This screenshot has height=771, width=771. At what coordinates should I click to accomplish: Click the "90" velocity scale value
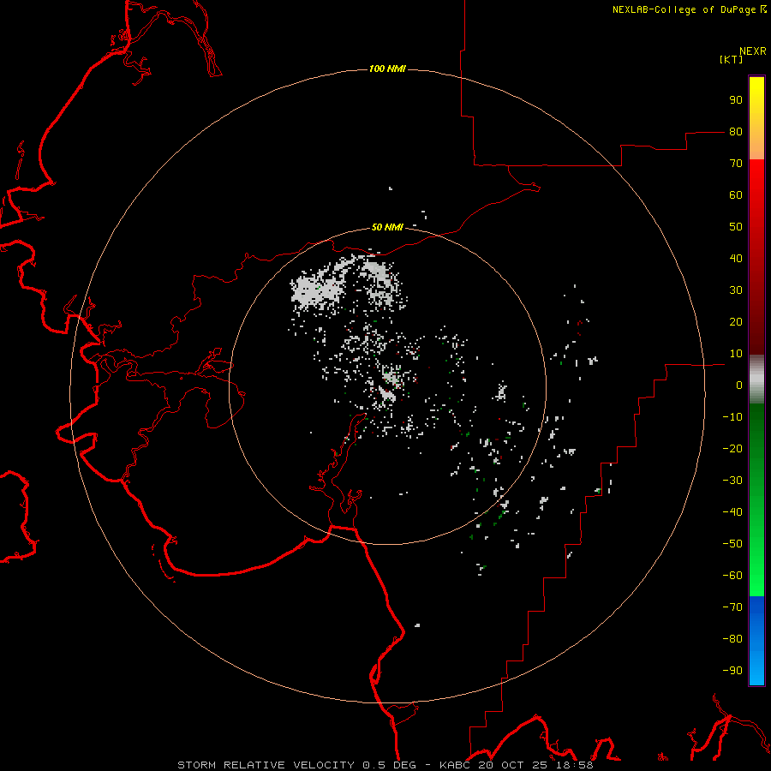click(736, 100)
